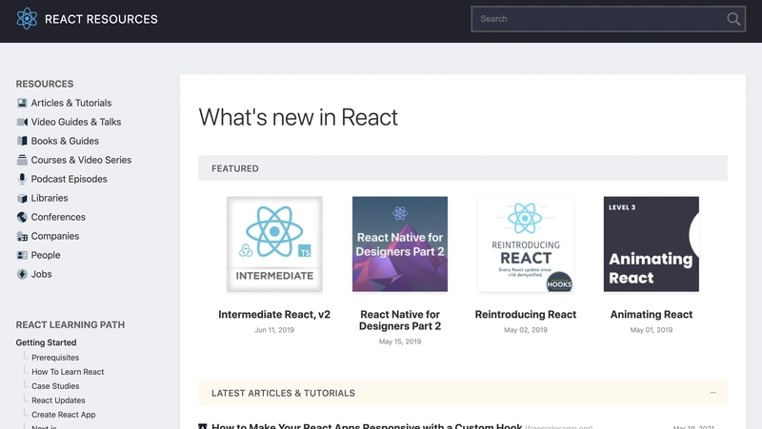Open REACT RESOURCES home title
The height and width of the screenshot is (429, 762).
coord(101,19)
